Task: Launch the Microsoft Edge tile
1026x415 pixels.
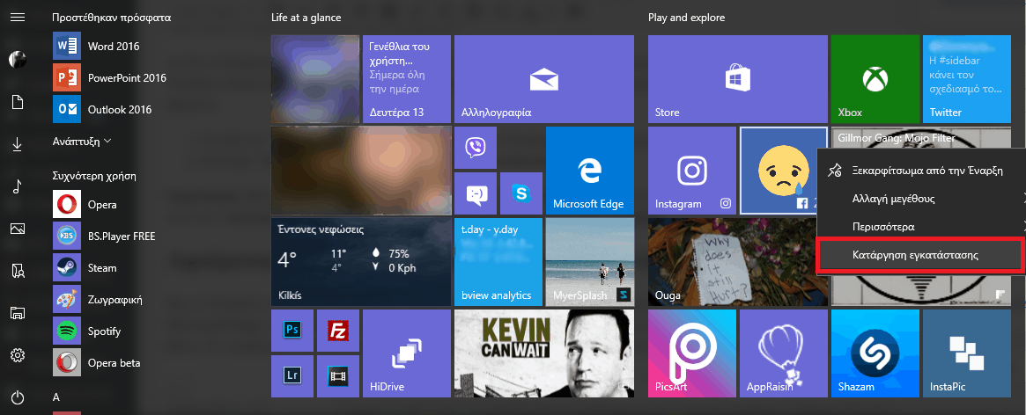Action: (x=589, y=171)
